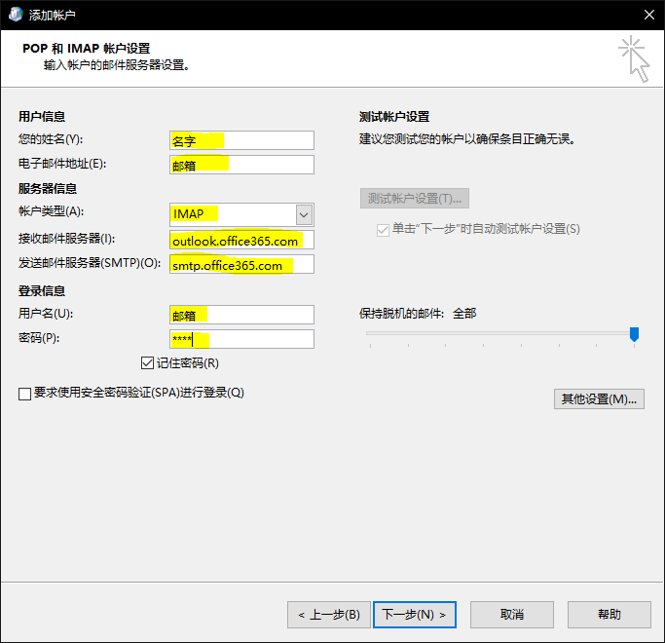The height and width of the screenshot is (643, 665).
Task: Click the 输入帐户的邮件服务器设置 subtitle
Action: (x=117, y=65)
